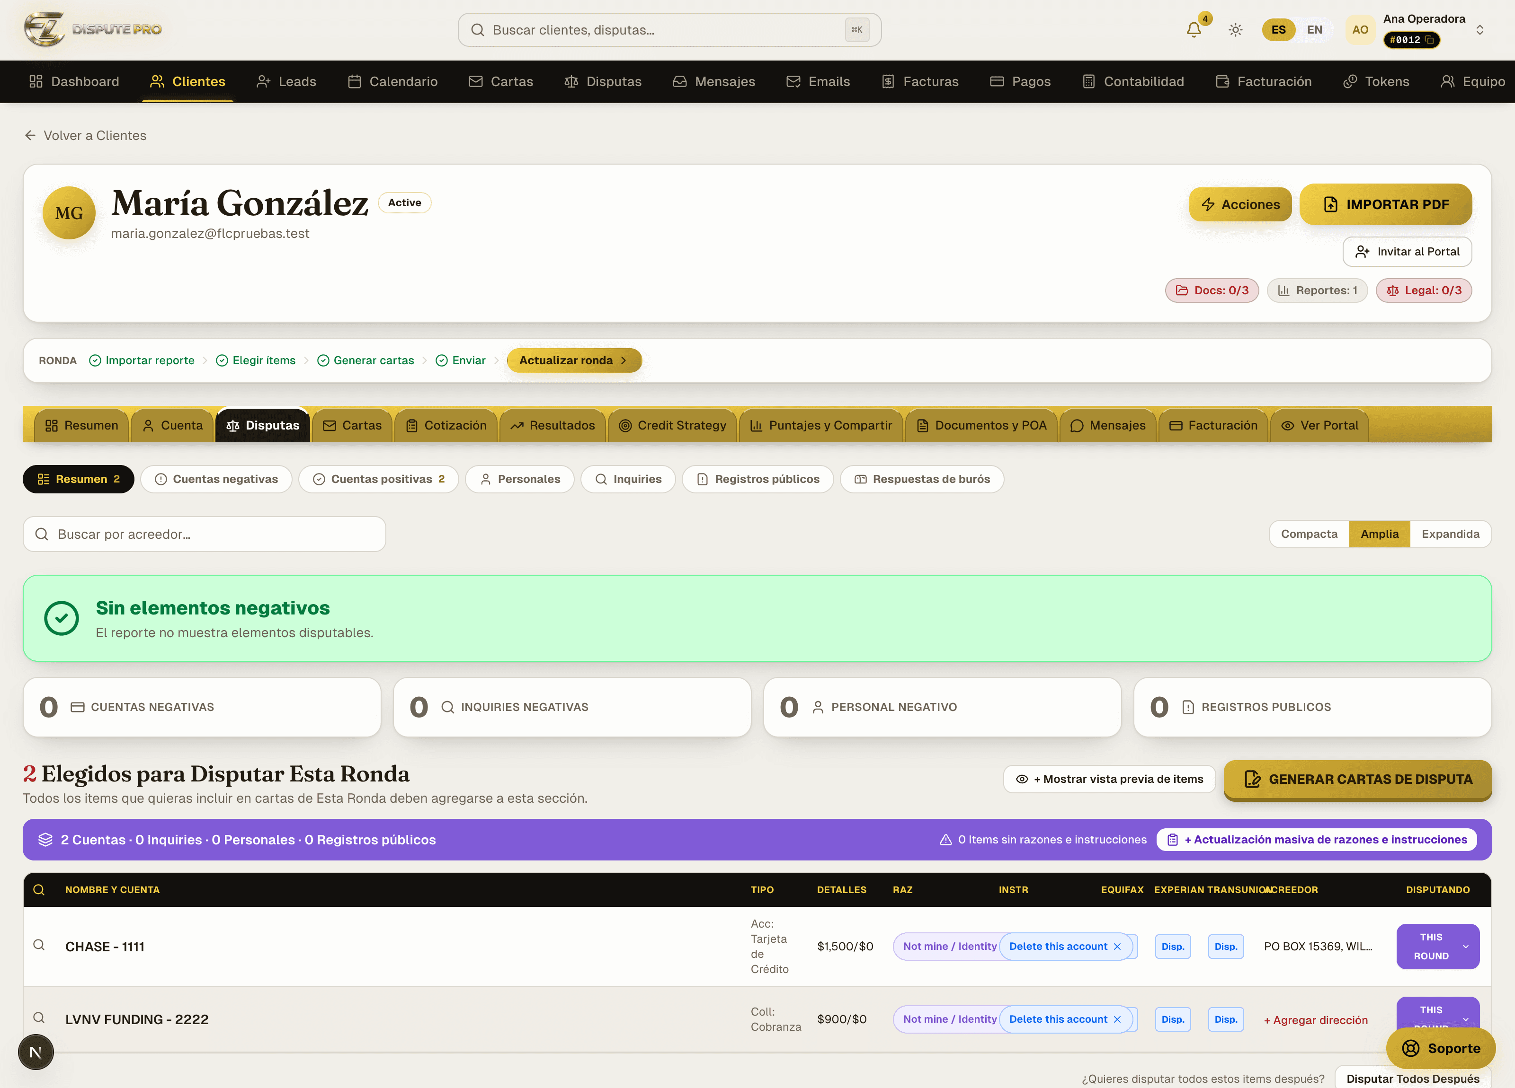Focus the Buscar por acreedor field
This screenshot has height=1088, width=1515.
205,534
